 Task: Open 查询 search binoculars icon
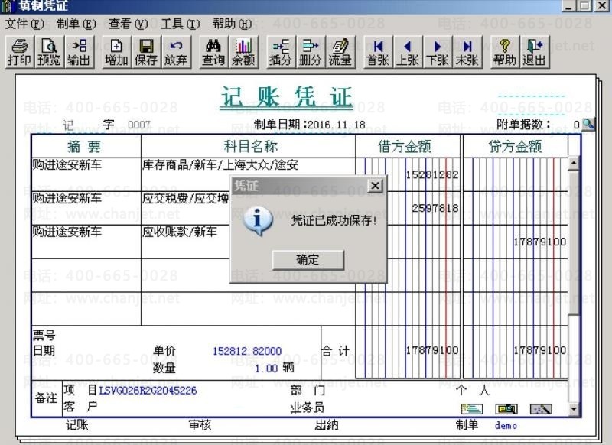pos(213,52)
